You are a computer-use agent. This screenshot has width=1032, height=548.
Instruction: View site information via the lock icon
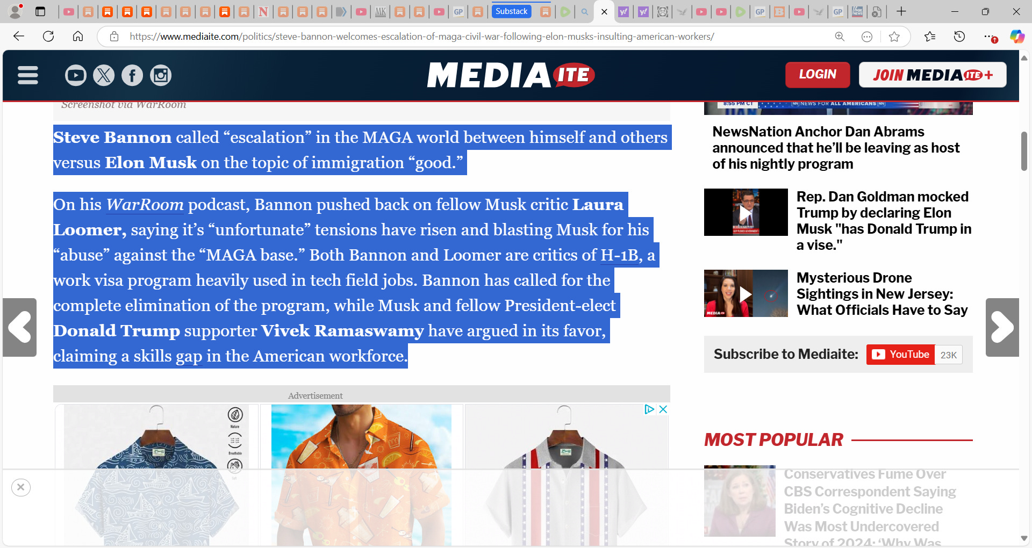click(x=114, y=37)
